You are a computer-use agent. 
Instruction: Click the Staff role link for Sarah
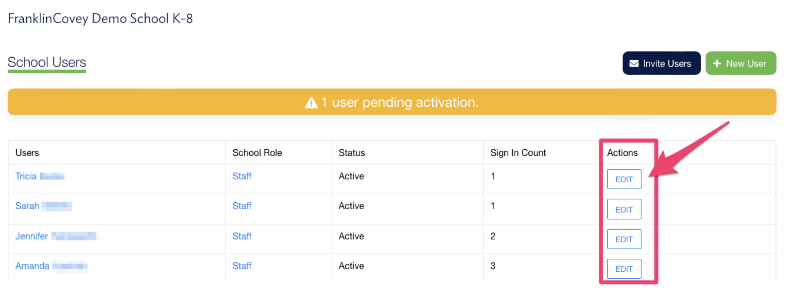[241, 206]
